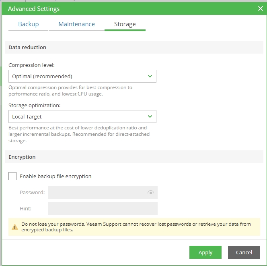Switch to the Backup tab
267x266 pixels.
[x=29, y=24]
